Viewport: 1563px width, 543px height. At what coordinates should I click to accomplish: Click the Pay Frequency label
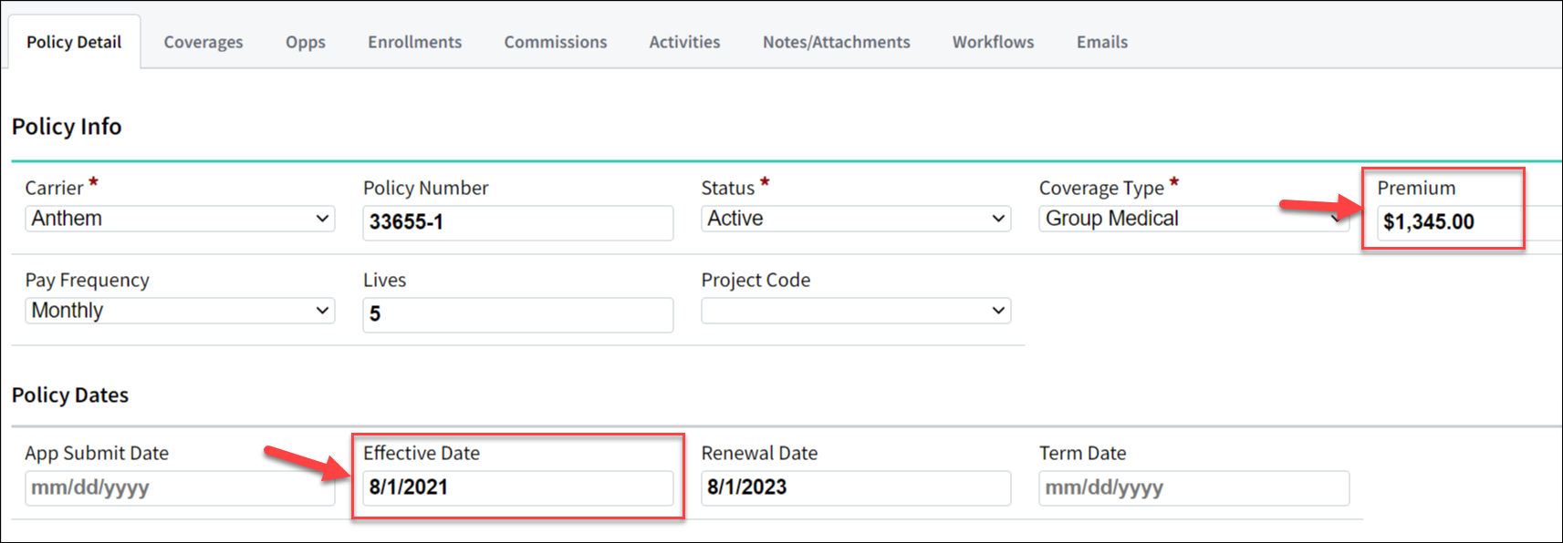87,280
